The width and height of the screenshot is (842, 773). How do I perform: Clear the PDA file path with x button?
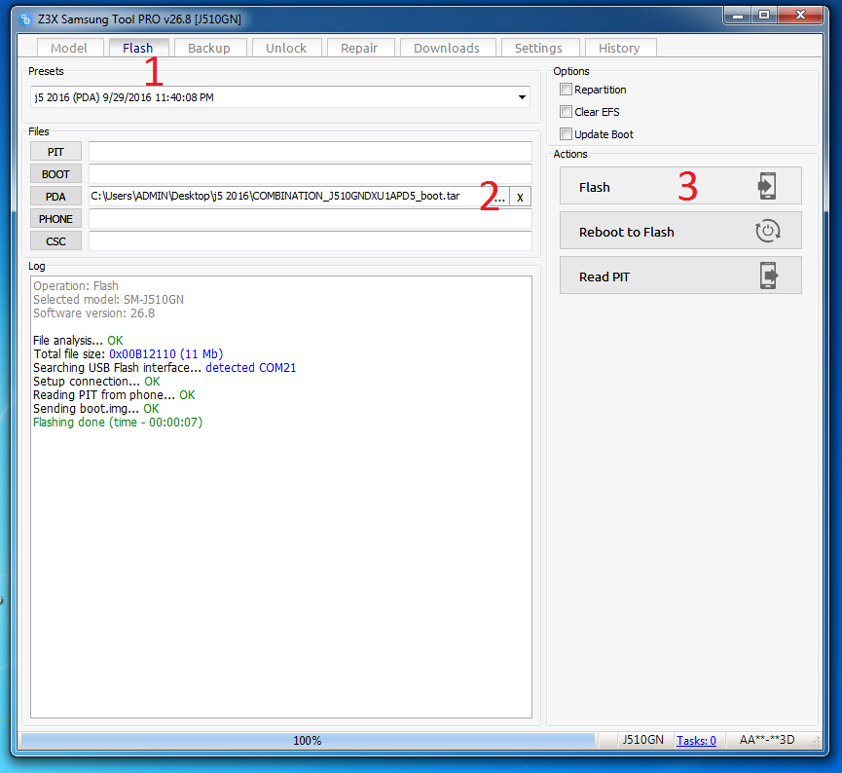pos(521,197)
